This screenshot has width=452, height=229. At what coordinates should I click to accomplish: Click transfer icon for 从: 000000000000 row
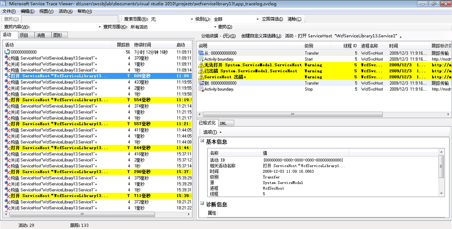pos(201,53)
